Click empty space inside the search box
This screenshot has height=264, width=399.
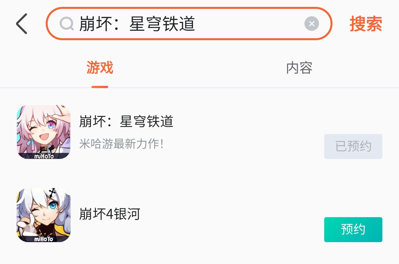249,24
